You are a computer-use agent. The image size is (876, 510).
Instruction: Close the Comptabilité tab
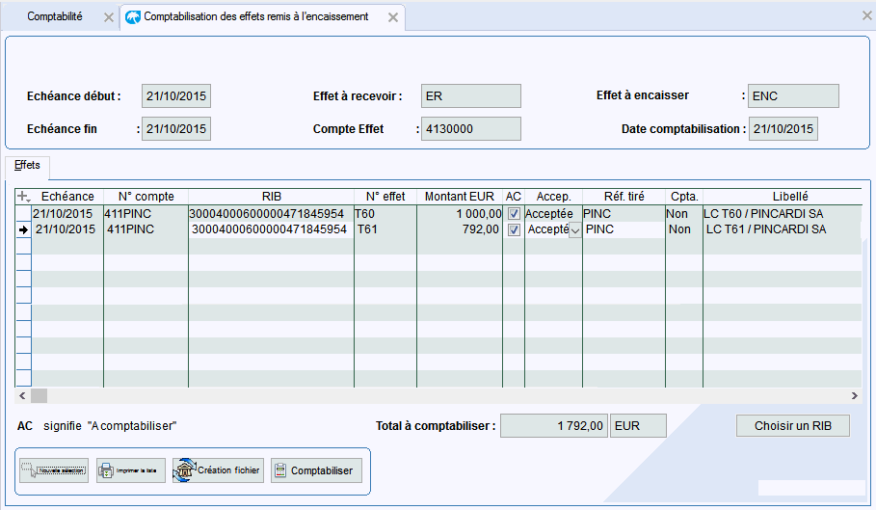click(x=108, y=17)
